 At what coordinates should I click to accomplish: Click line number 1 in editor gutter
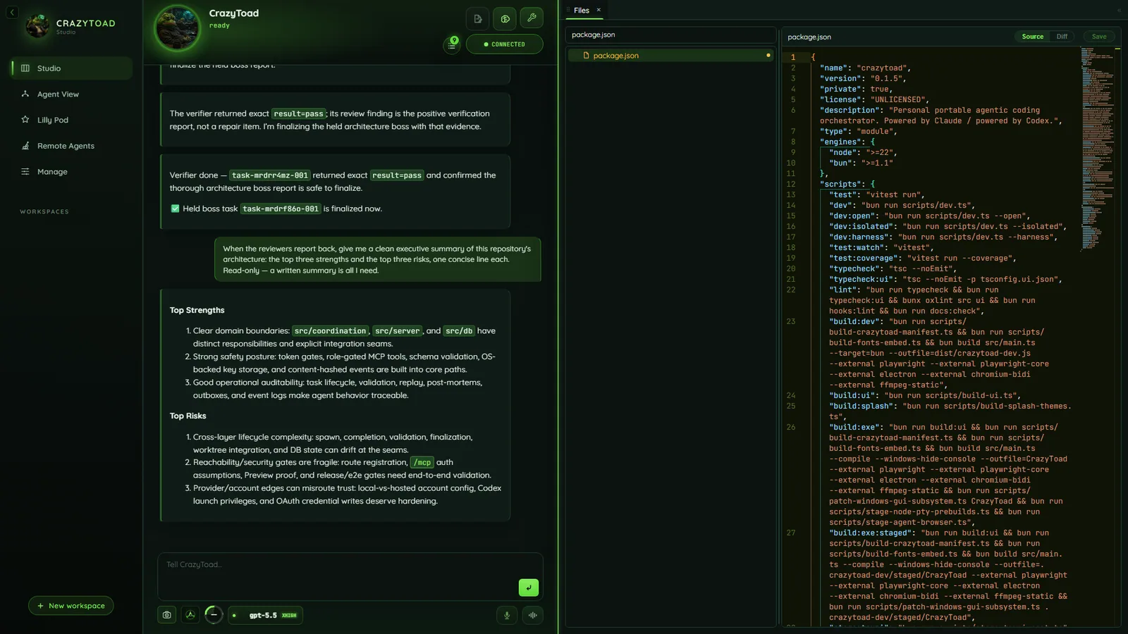coord(792,58)
